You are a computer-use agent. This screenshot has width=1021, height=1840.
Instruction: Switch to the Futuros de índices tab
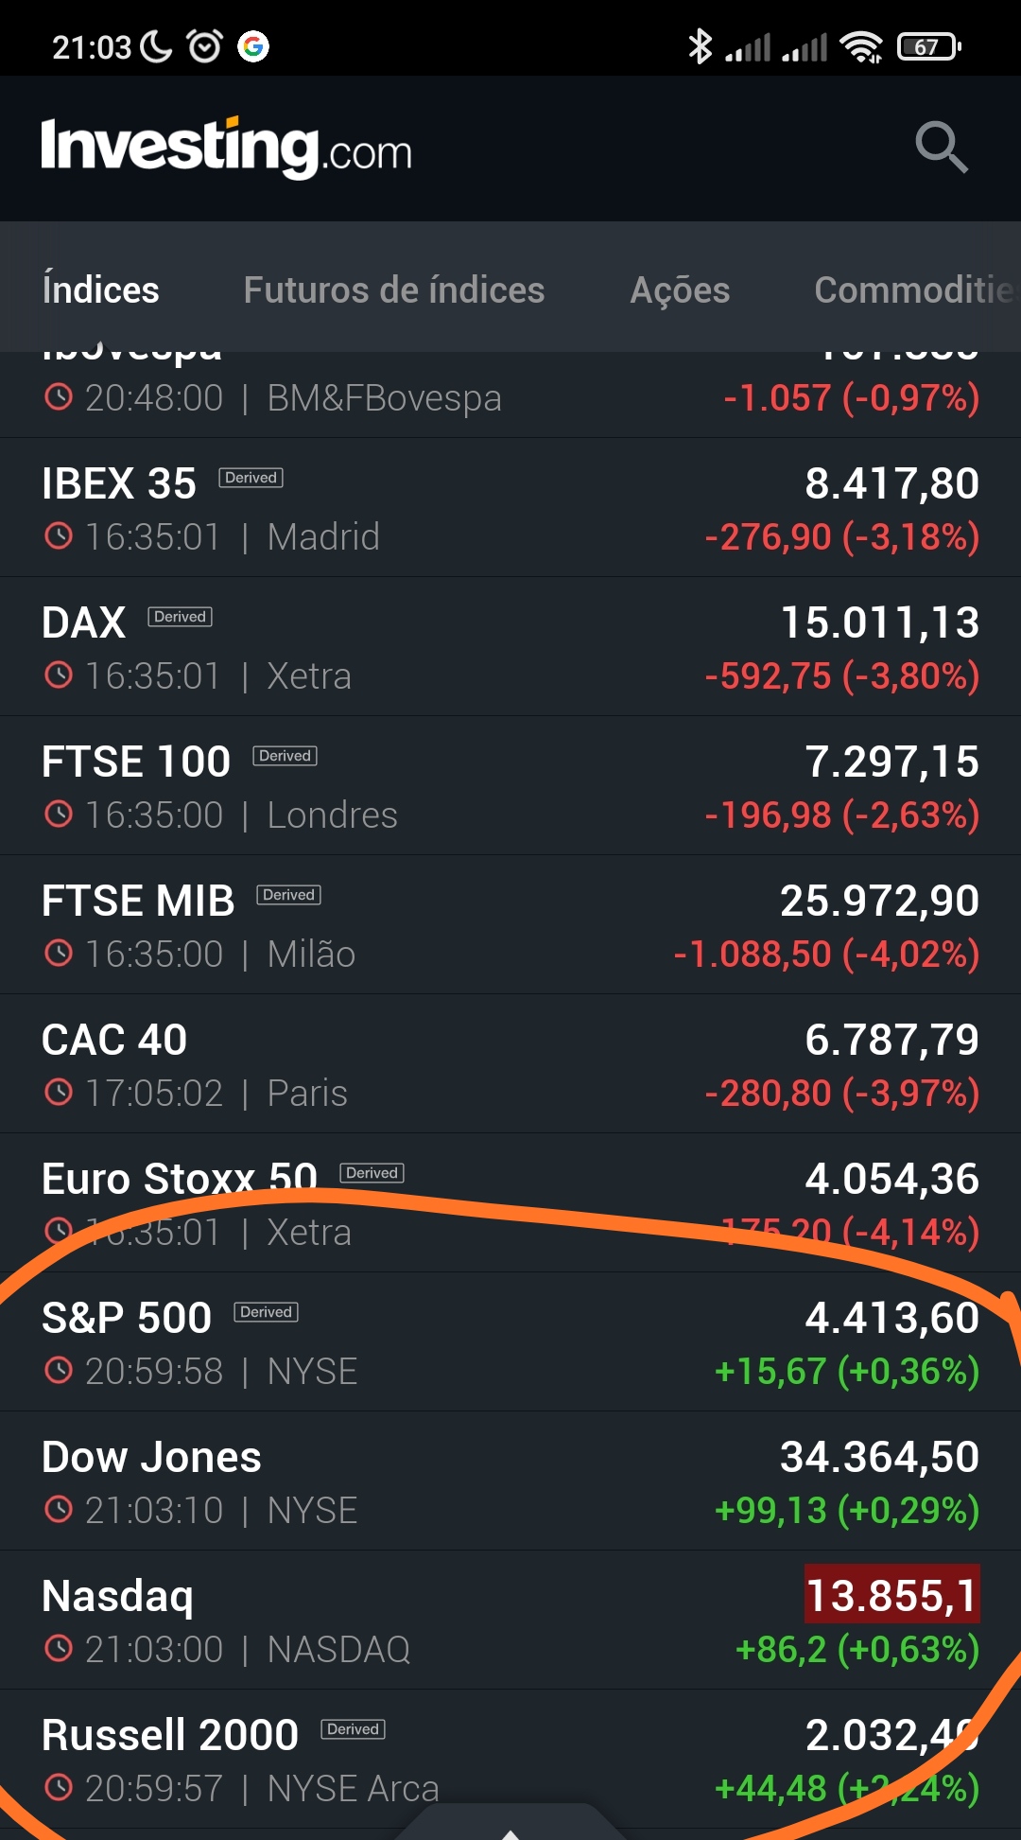[x=394, y=289]
